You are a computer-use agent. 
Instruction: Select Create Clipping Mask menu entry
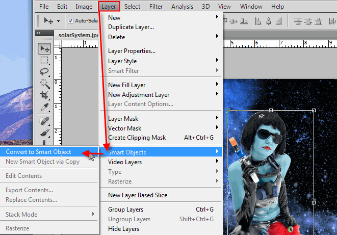(x=137, y=138)
